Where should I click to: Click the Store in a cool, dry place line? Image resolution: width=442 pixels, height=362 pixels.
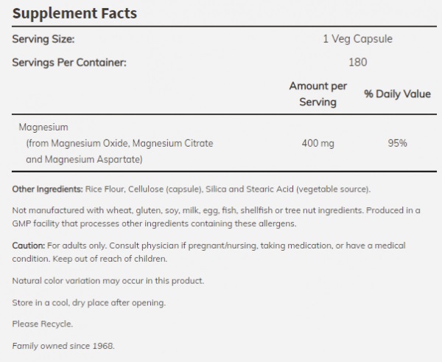point(88,302)
